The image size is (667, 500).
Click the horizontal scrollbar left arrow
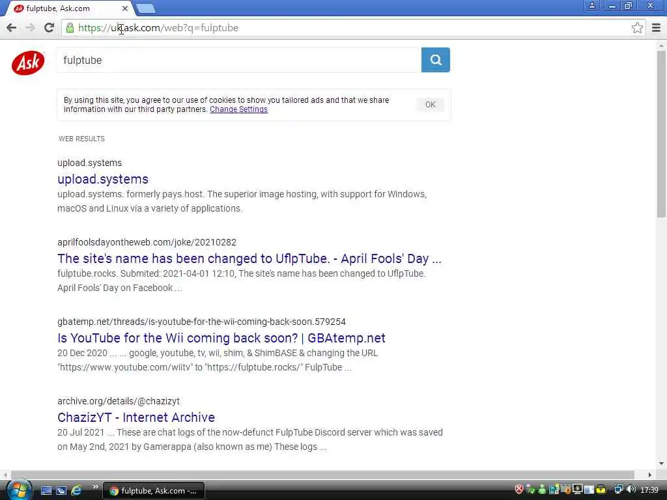(x=5, y=475)
